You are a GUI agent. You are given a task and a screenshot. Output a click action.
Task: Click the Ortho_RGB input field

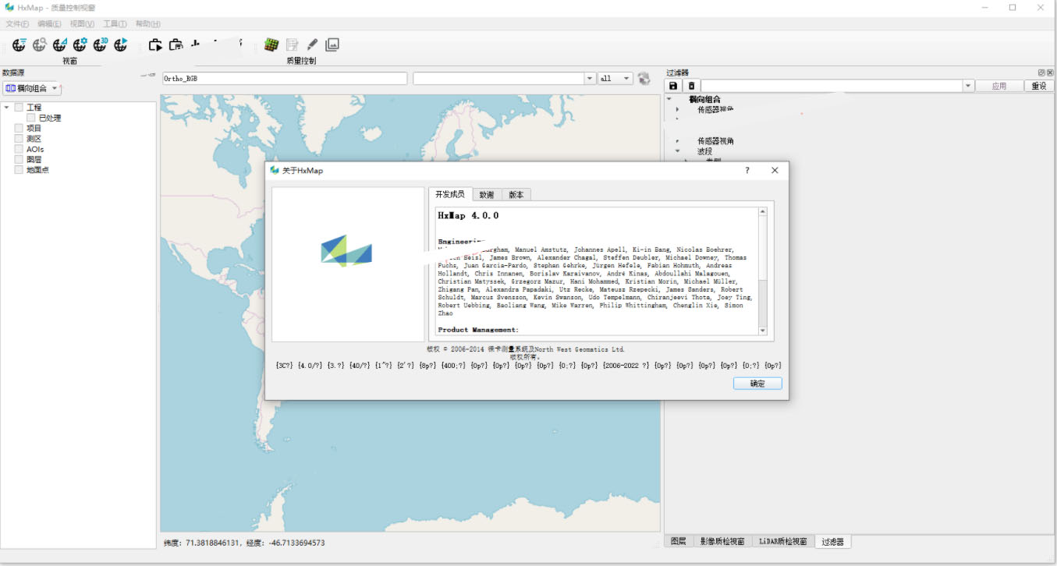285,79
